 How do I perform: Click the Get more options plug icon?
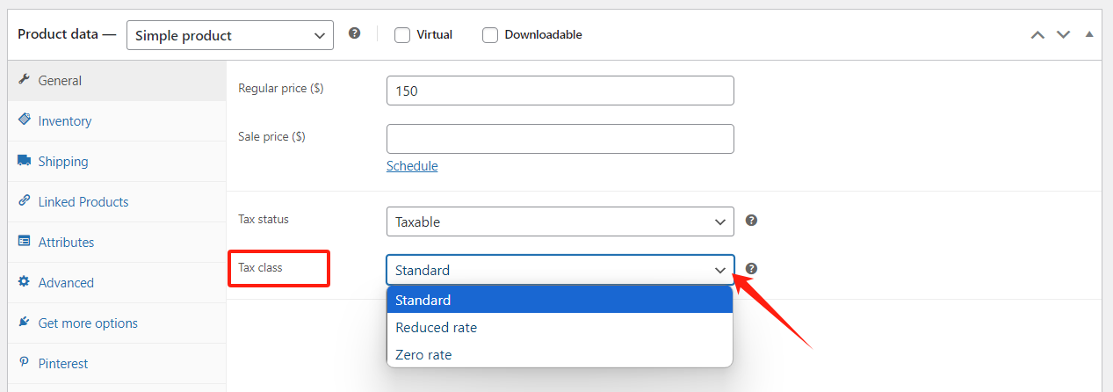tap(24, 323)
